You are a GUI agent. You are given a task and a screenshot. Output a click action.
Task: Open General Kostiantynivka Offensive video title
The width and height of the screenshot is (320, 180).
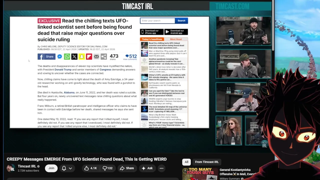(x=237, y=172)
